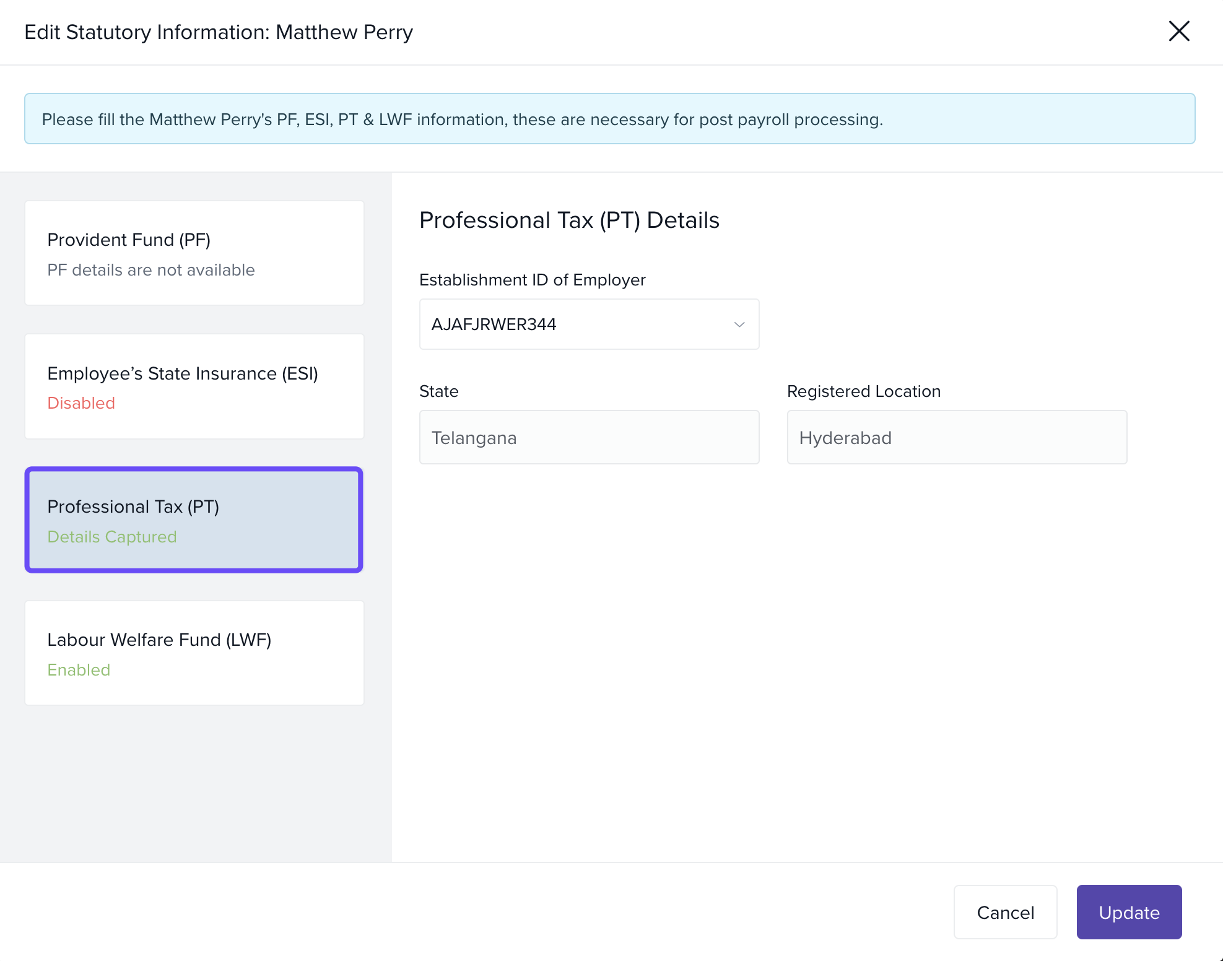This screenshot has width=1223, height=961.
Task: Click the Registered Location label
Action: tap(863, 391)
